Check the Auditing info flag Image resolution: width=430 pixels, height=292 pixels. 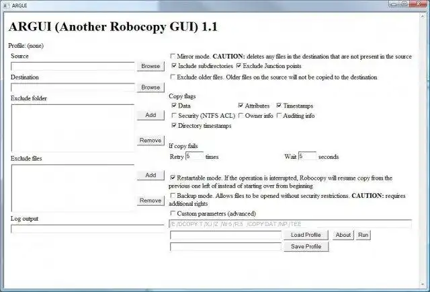pyautogui.click(x=279, y=115)
